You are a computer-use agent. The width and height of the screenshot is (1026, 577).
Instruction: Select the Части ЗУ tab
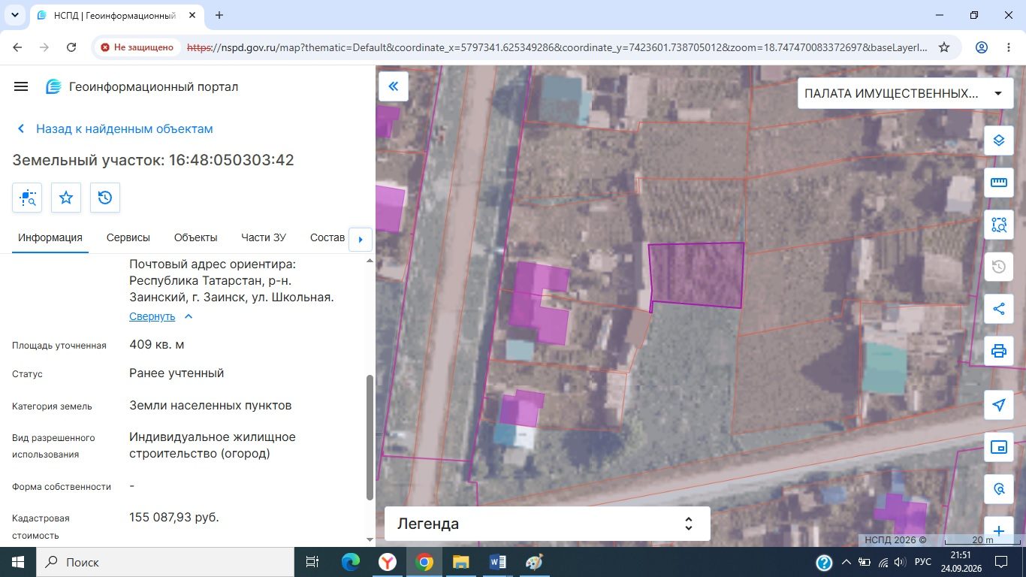264,237
